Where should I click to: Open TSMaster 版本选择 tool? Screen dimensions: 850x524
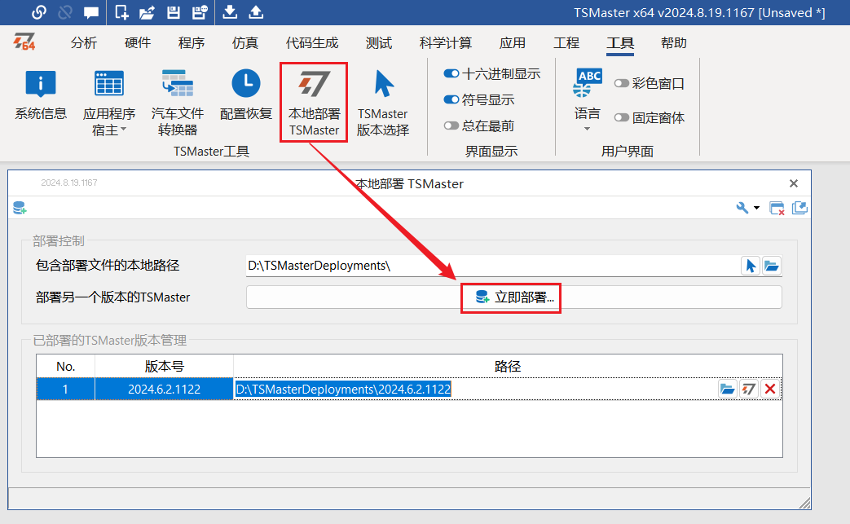pyautogui.click(x=383, y=103)
